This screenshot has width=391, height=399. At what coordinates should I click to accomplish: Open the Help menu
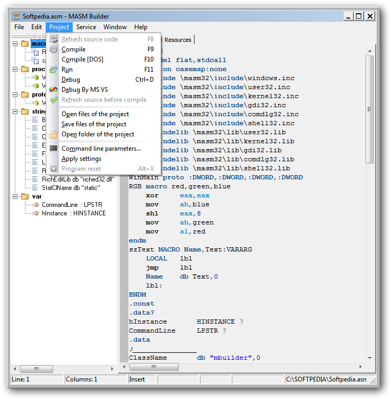coord(141,27)
